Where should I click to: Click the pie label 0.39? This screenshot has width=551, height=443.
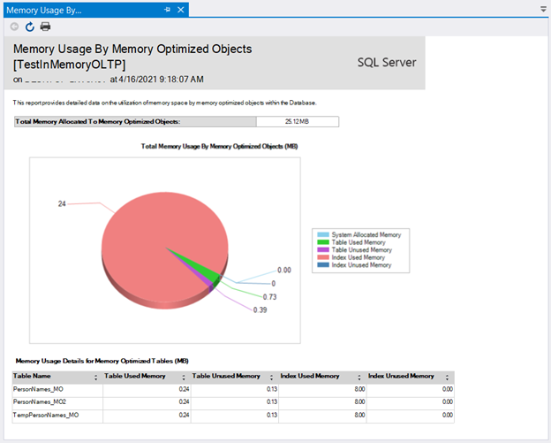click(260, 310)
